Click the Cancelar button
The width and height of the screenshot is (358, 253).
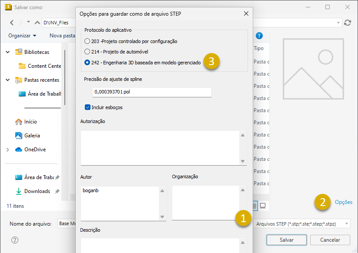(330, 240)
